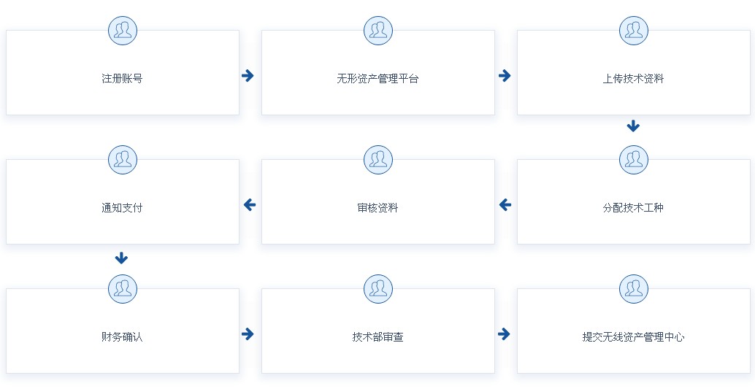Screen dimensions: 755x389
Task: Click the user icon above 分配技术工种
Action: pos(634,159)
